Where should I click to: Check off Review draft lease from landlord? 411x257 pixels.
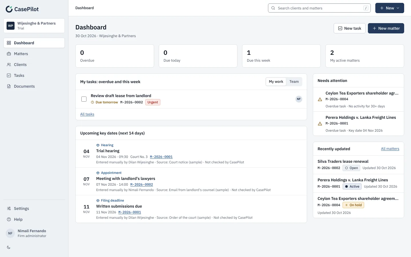pos(84,99)
